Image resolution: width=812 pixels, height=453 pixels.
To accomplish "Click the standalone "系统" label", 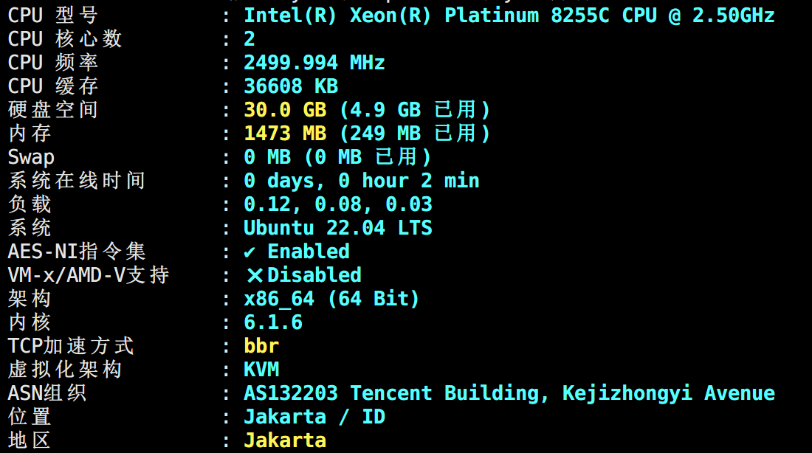I will pos(30,228).
